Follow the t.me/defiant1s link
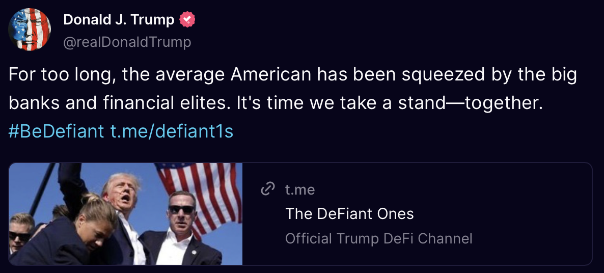Screen dimensions: 604x273 [x=172, y=131]
